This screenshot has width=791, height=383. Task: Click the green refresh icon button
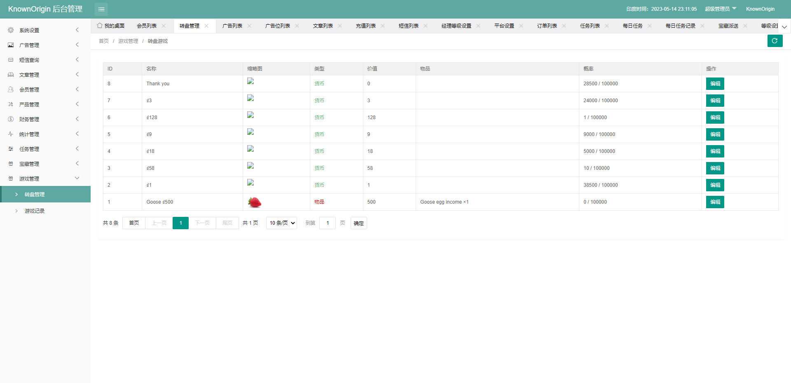pos(775,41)
